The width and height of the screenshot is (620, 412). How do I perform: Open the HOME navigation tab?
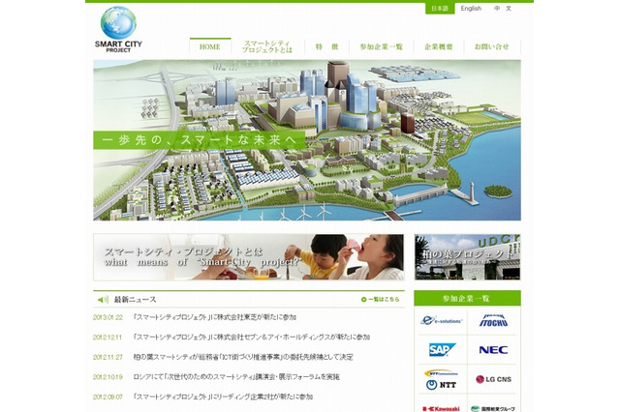click(210, 46)
